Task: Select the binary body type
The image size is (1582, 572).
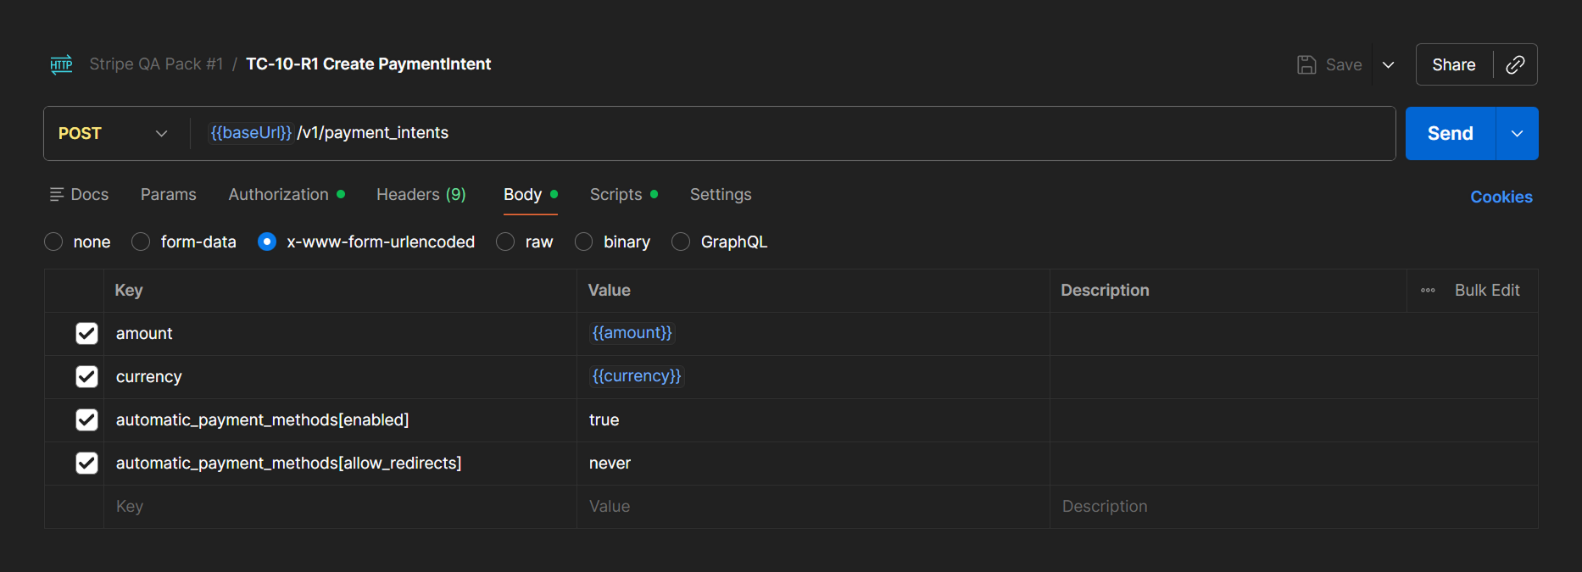Action: coord(583,242)
